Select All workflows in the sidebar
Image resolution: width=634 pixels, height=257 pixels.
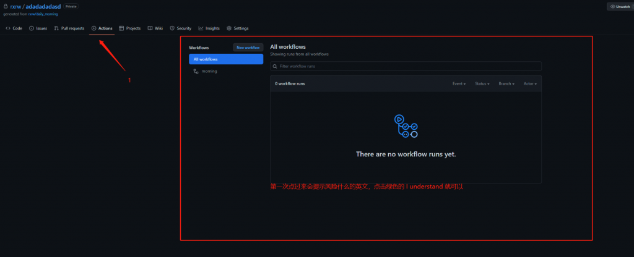click(225, 59)
